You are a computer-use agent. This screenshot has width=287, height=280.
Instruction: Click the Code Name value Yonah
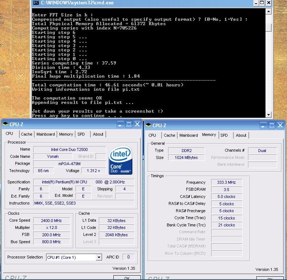(53, 156)
